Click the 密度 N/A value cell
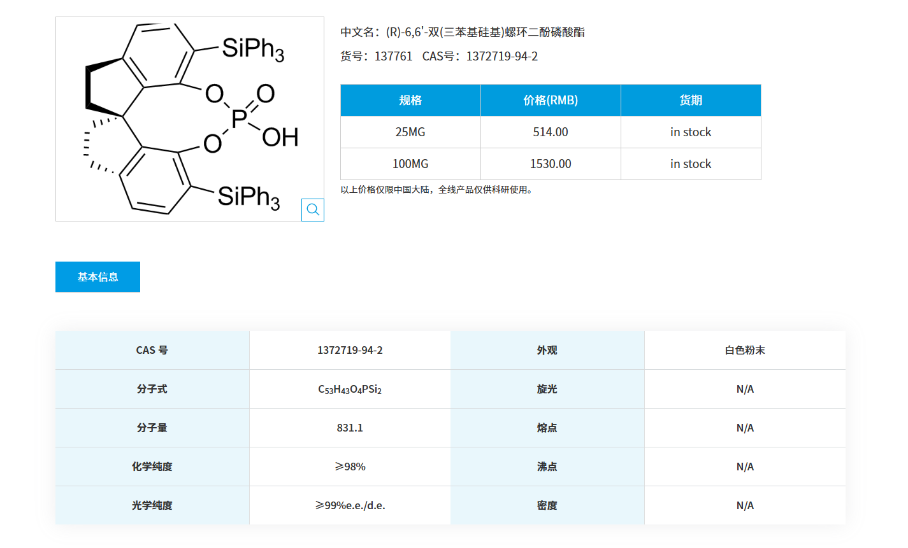Viewport: 908px width, 548px height. 744,505
